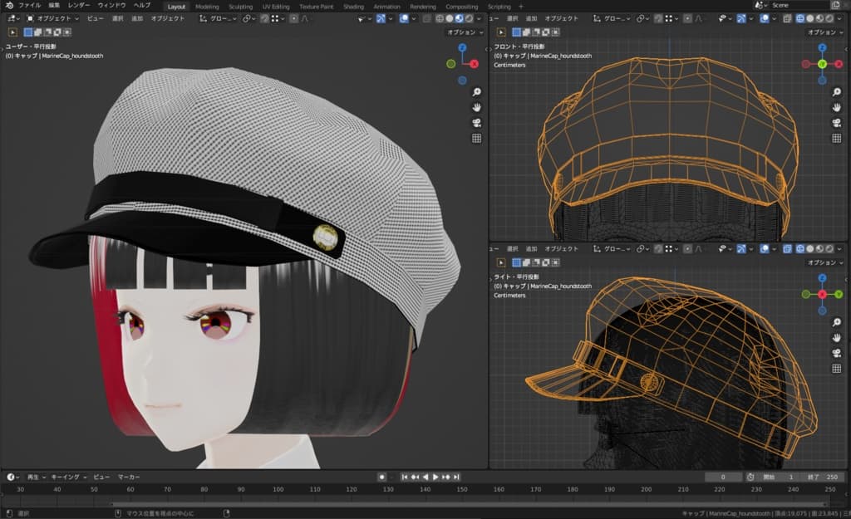Click the マーカー menu in timeline header
Image resolution: width=851 pixels, height=519 pixels.
tap(128, 477)
